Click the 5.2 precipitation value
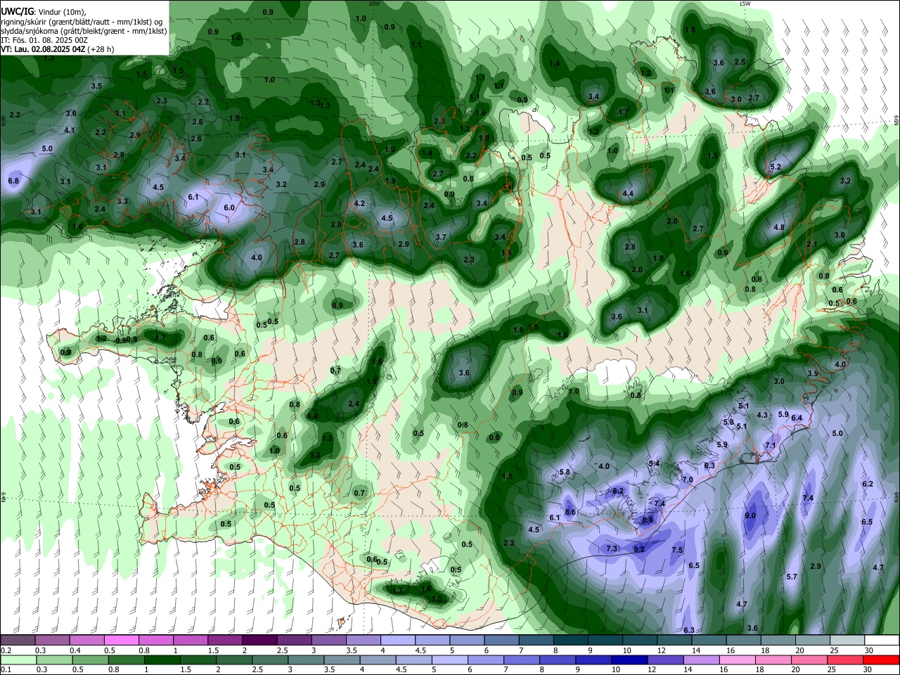Screen dimensions: 900x675 point(776,167)
